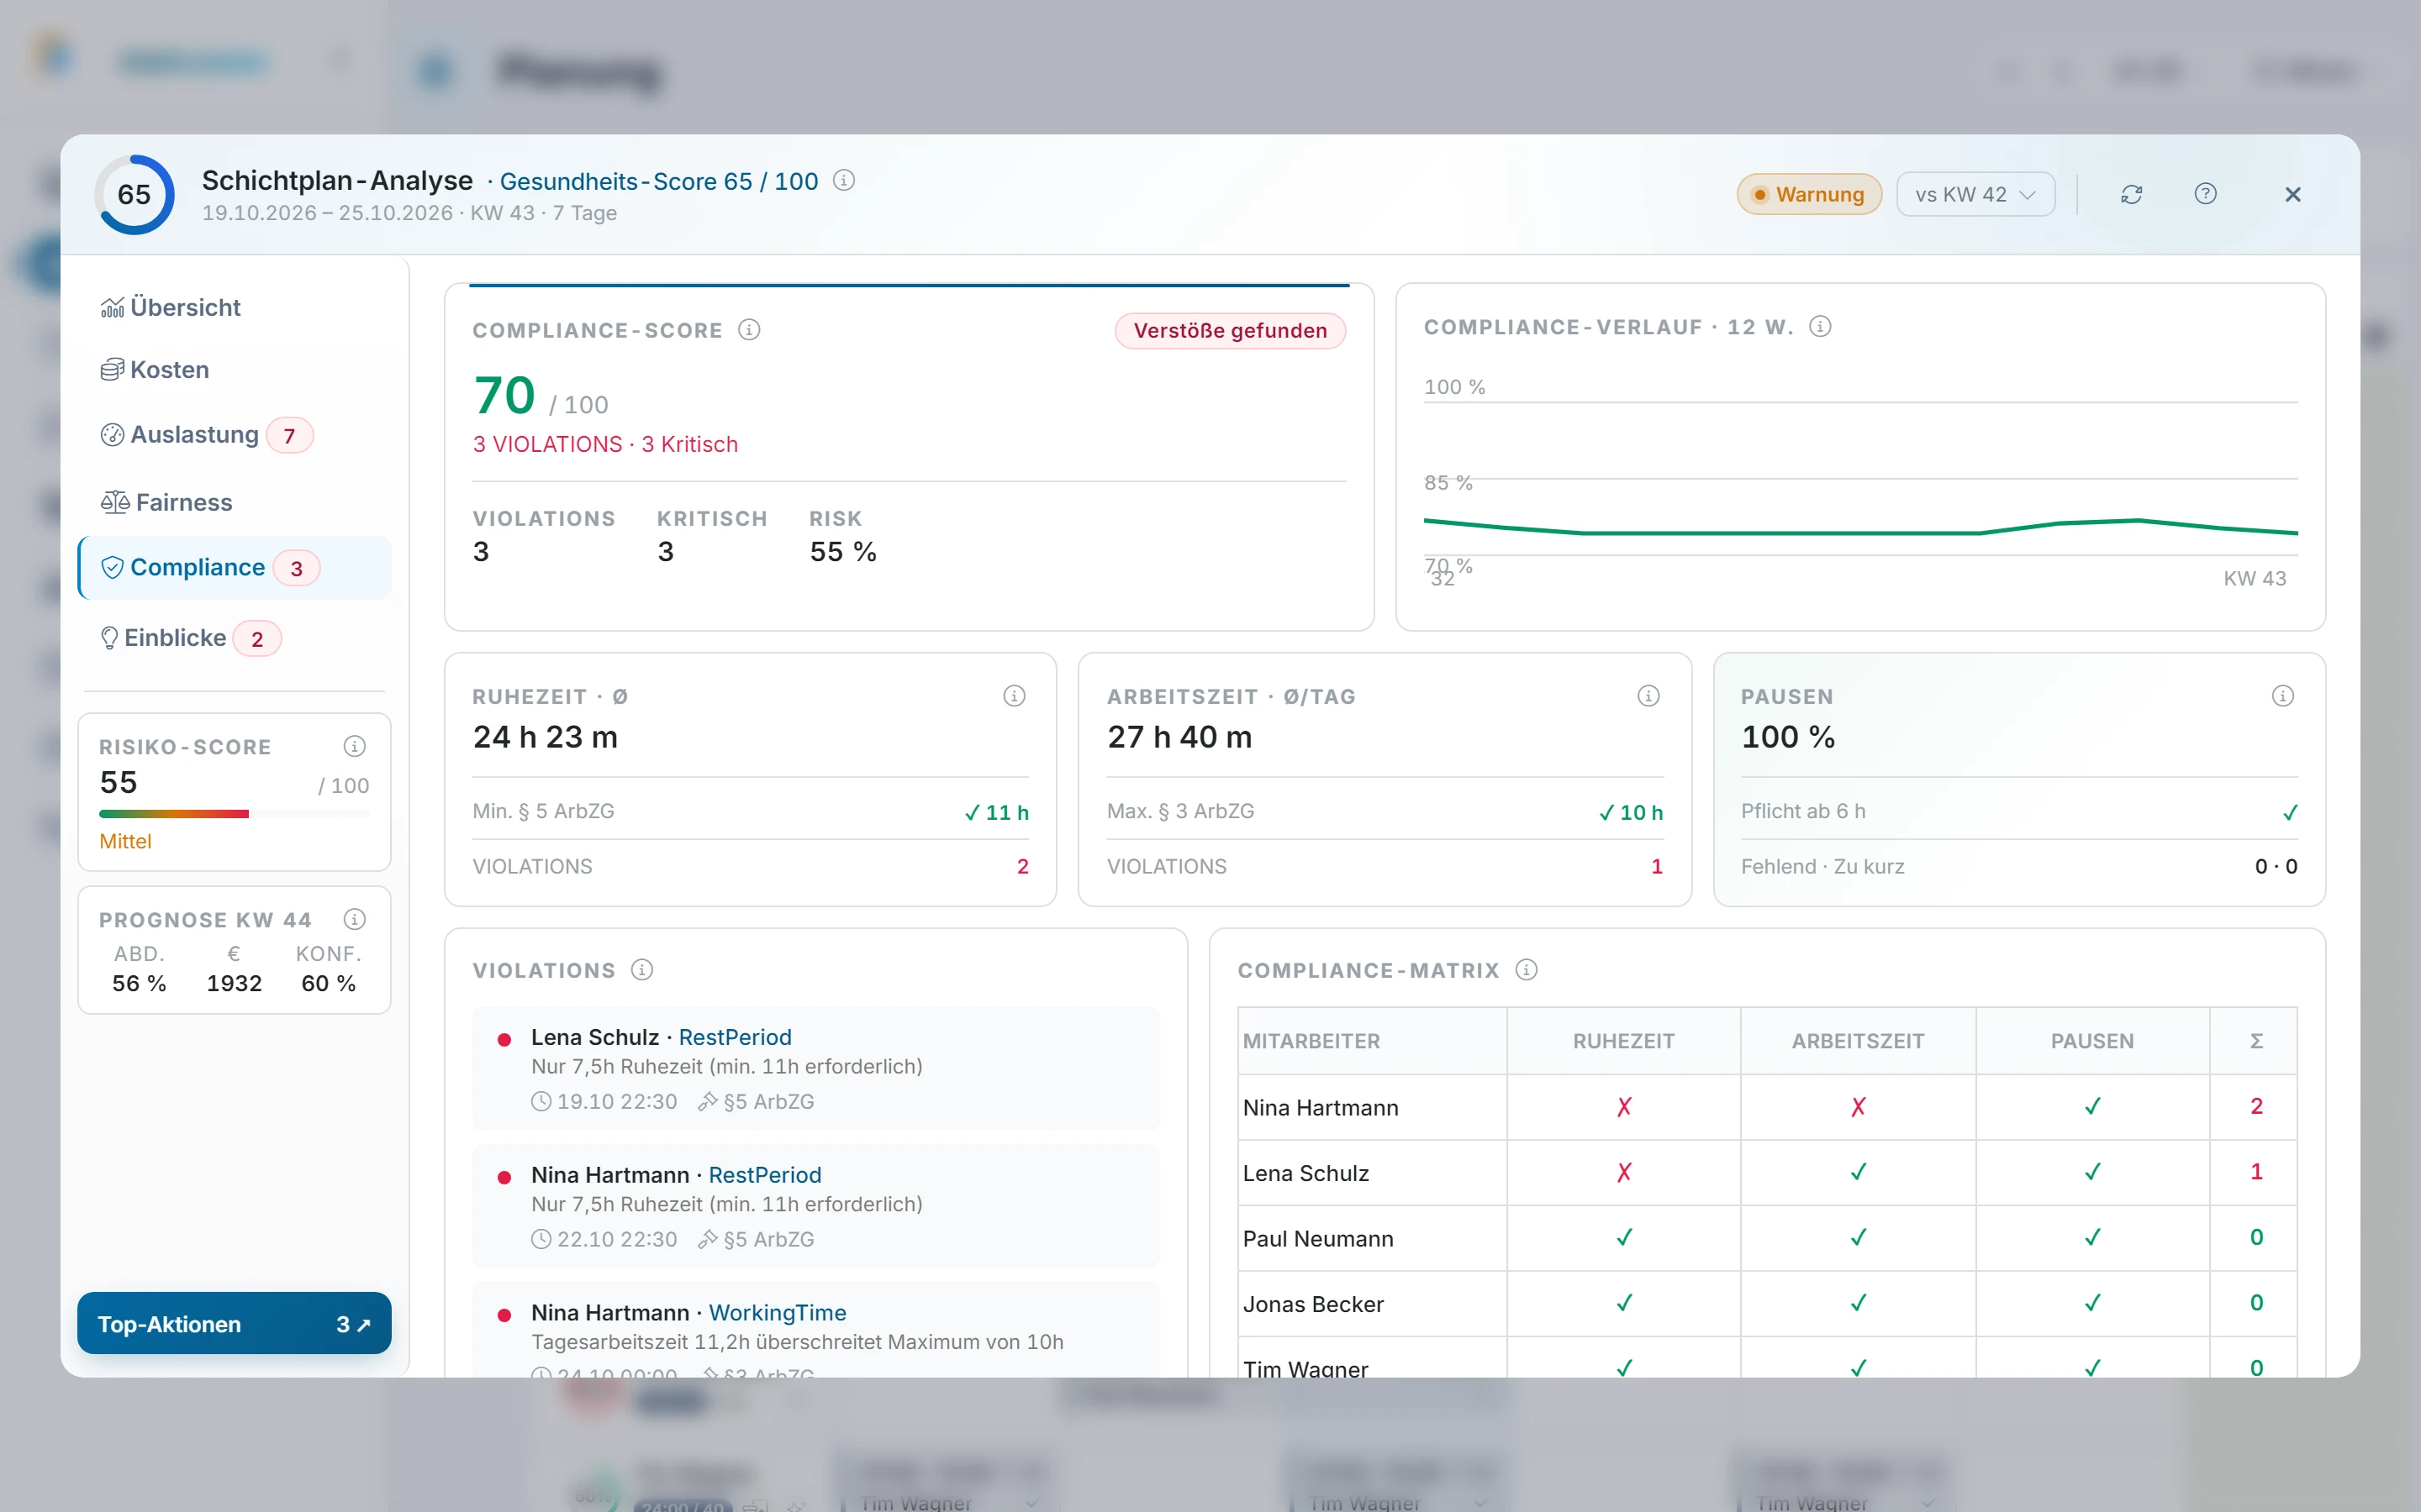Click info icon next to Violations heading
2421x1512 pixels.
[x=642, y=970]
